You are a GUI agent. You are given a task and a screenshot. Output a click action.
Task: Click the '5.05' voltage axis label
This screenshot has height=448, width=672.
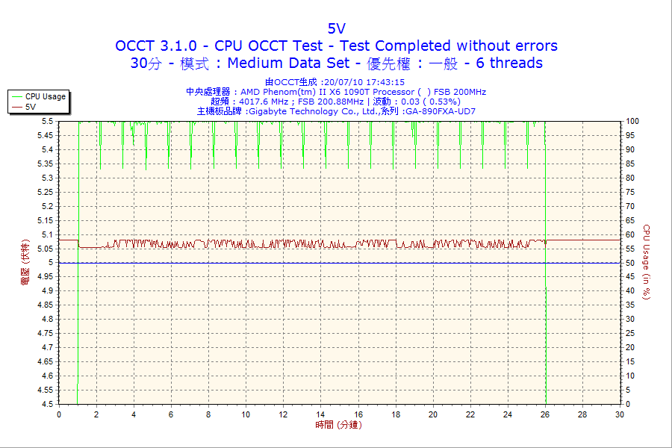pyautogui.click(x=46, y=249)
